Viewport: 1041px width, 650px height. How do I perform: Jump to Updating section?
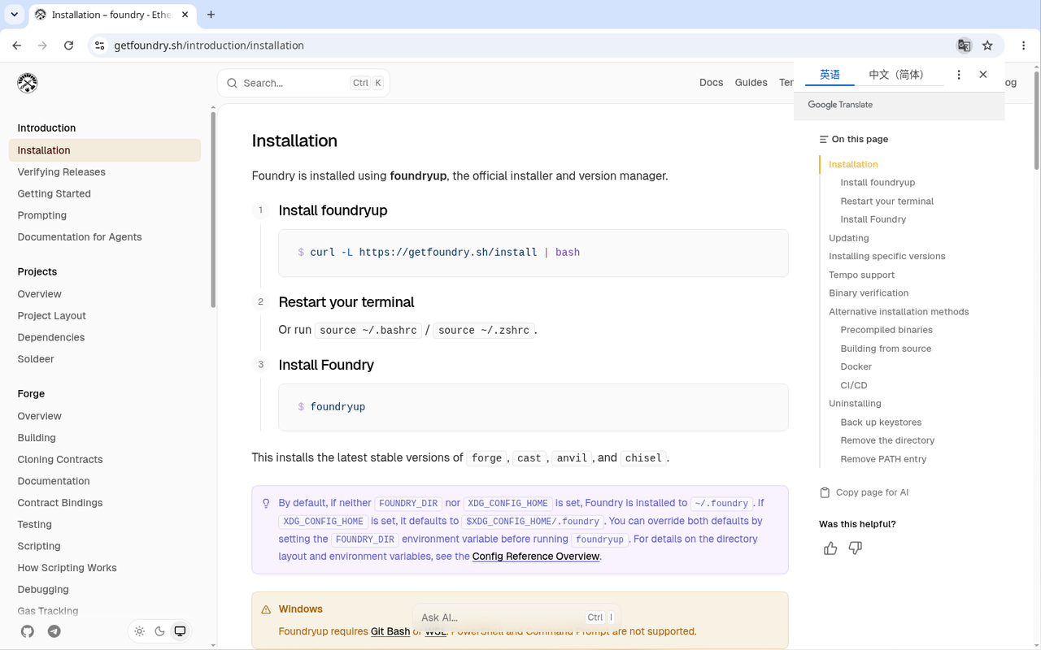point(848,238)
